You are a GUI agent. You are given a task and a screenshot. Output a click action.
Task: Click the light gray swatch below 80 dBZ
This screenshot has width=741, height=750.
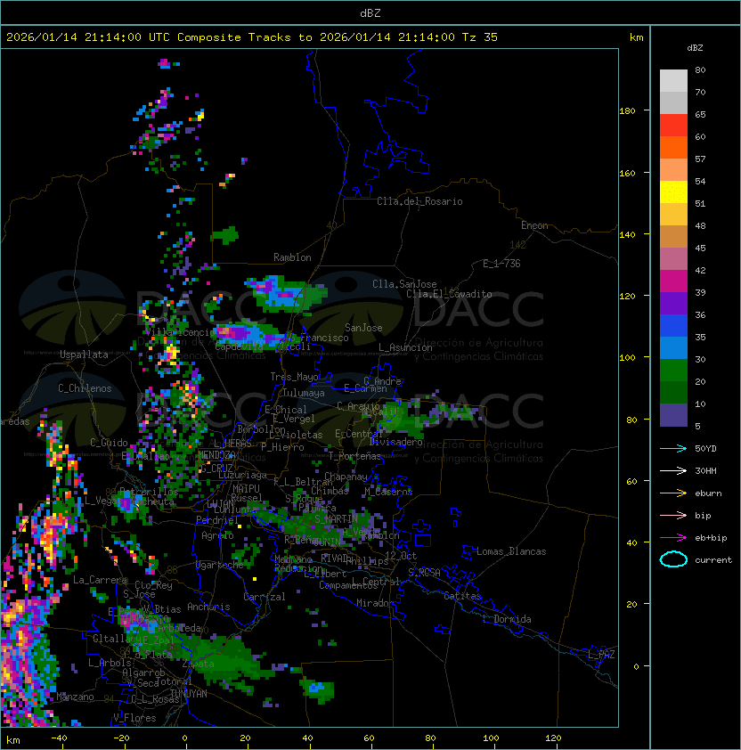coord(673,80)
